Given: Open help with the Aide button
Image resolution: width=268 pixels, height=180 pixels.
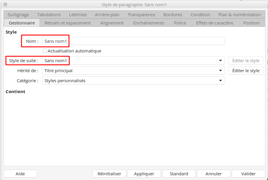Looking at the screenshot, I should pos(20,174).
